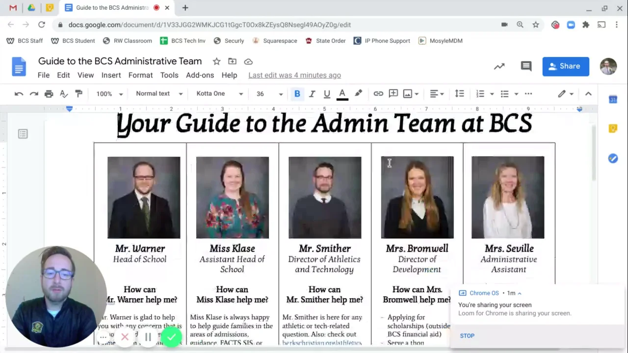Open the Add-ons menu
Image resolution: width=628 pixels, height=353 pixels.
pos(200,75)
